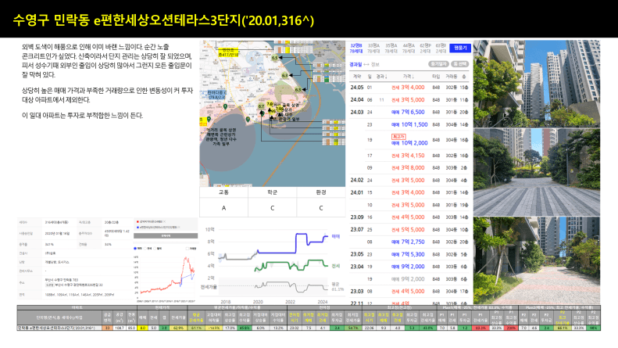Viewport: 618px width, 348px height.
Task: Click the 거래동 column header
Action: [x=452, y=76]
